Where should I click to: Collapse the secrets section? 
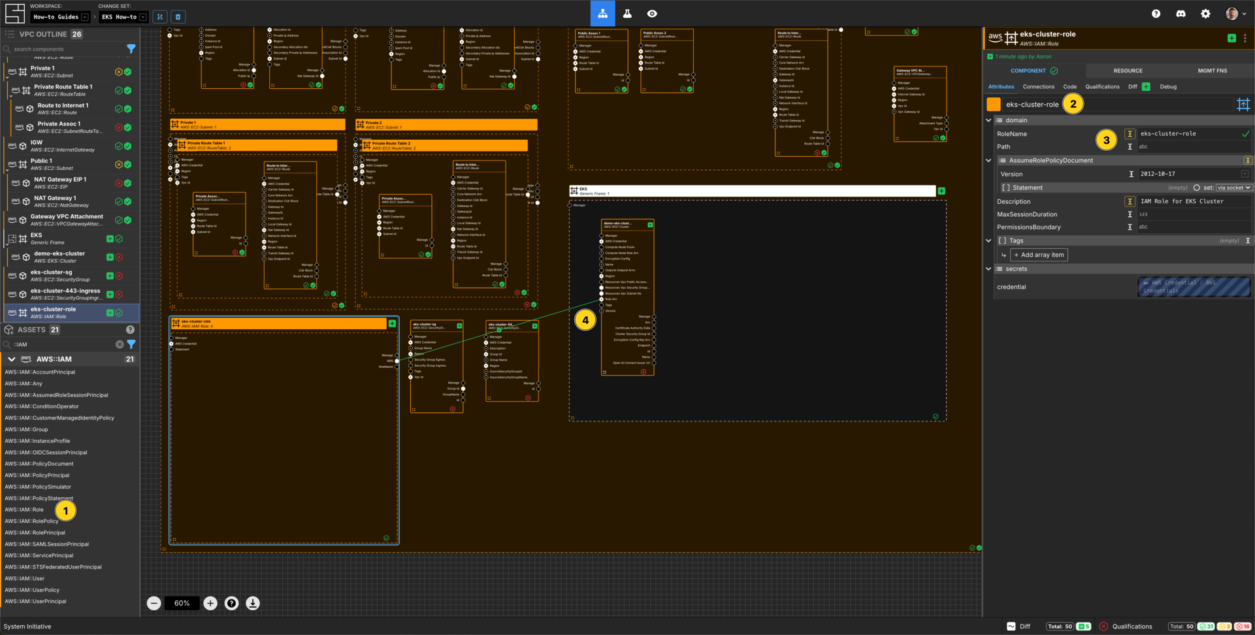pyautogui.click(x=988, y=269)
